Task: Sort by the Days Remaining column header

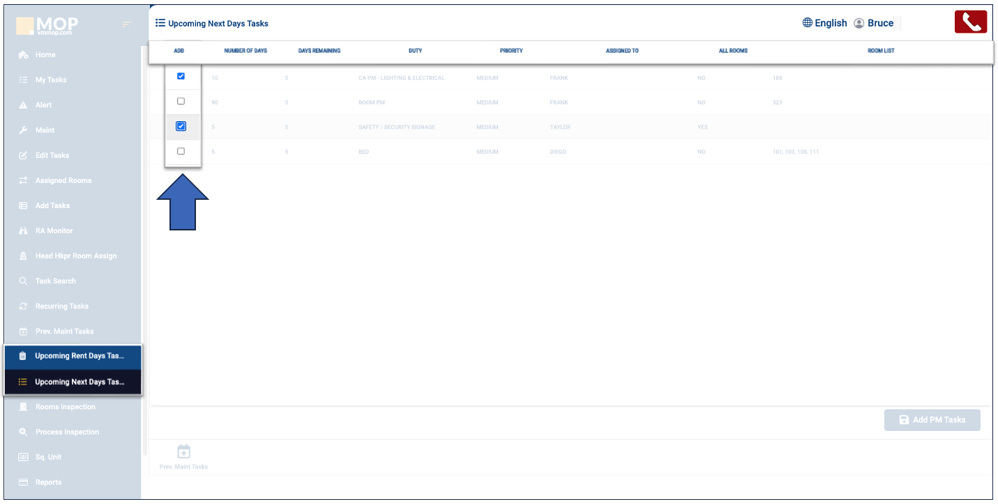Action: click(319, 51)
